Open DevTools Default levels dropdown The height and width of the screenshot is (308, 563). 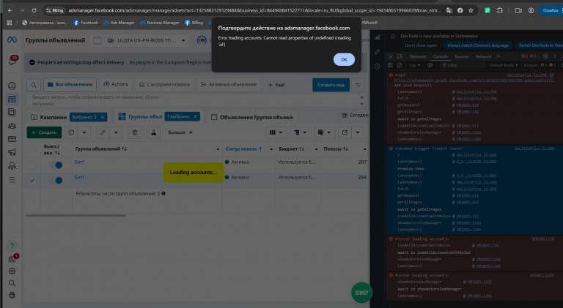click(504, 65)
